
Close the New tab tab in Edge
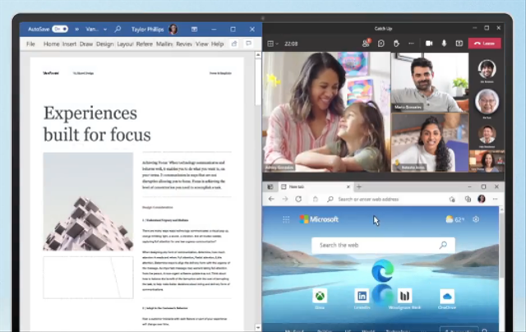coord(348,187)
